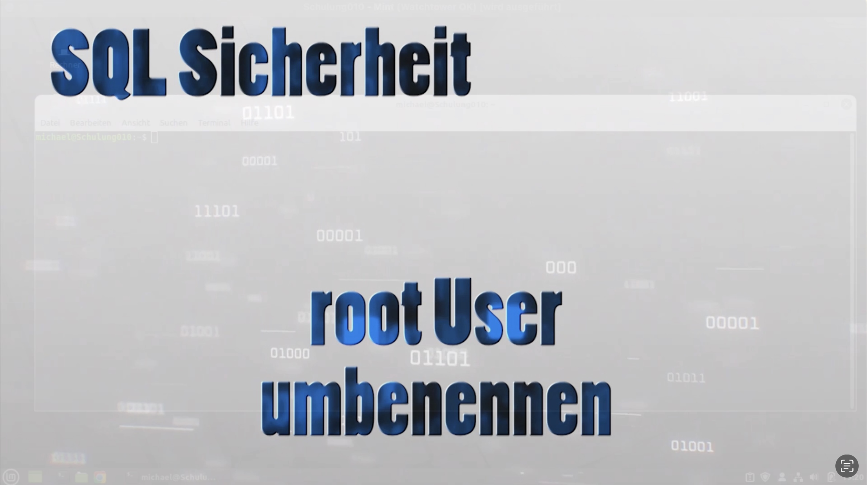This screenshot has width=867, height=485.
Task: Click the network/connection icon in taskbar
Action: [797, 477]
